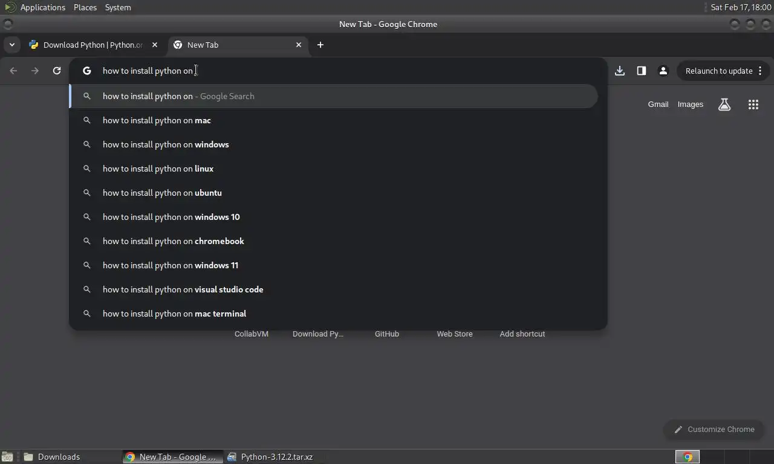The height and width of the screenshot is (464, 774).
Task: Select suggestion 'how to install python on windows 11'
Action: click(x=334, y=265)
